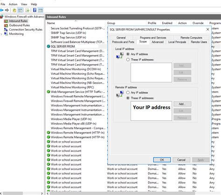
Task: Switch to the Remote Computers tab
Action: pos(191,38)
